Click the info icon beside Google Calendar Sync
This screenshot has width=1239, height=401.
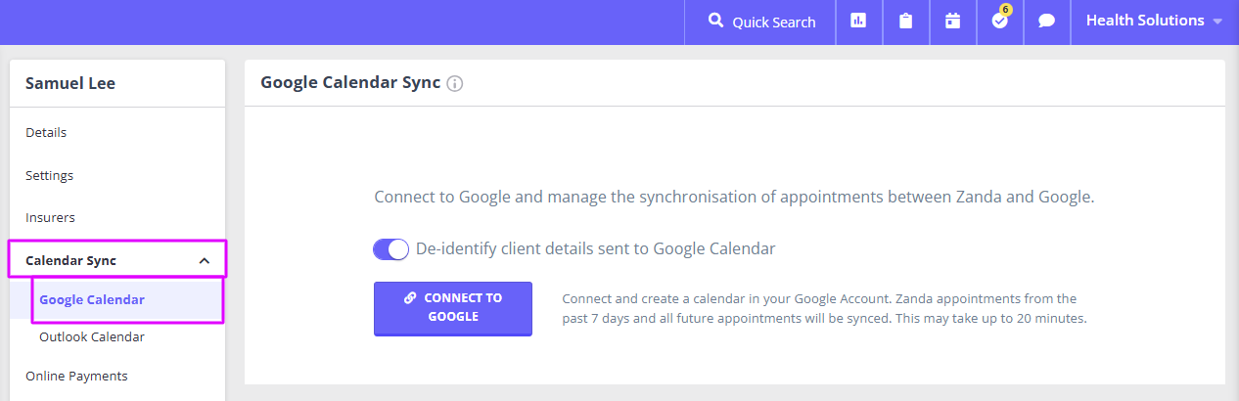pos(454,84)
